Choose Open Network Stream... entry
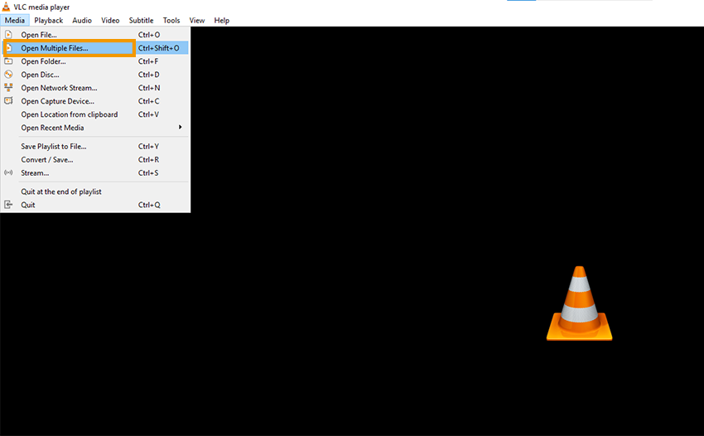This screenshot has width=704, height=436. (95, 88)
